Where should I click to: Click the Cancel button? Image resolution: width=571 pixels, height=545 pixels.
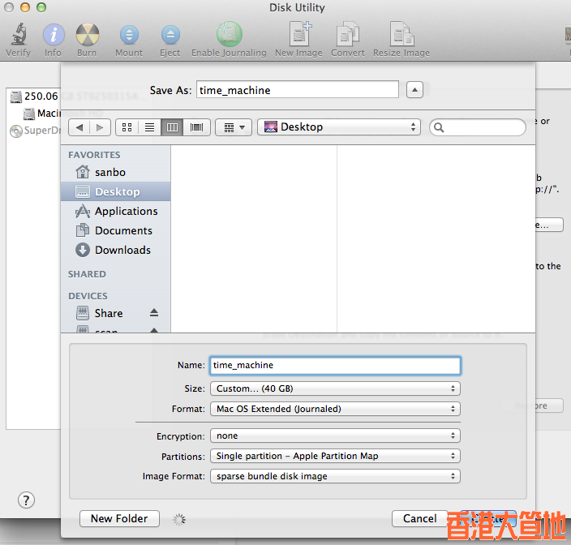point(420,518)
